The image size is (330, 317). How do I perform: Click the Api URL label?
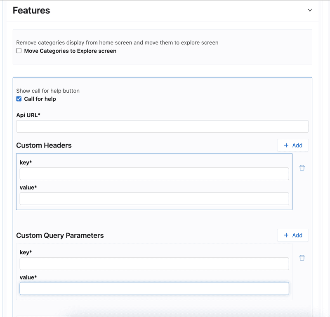28,115
